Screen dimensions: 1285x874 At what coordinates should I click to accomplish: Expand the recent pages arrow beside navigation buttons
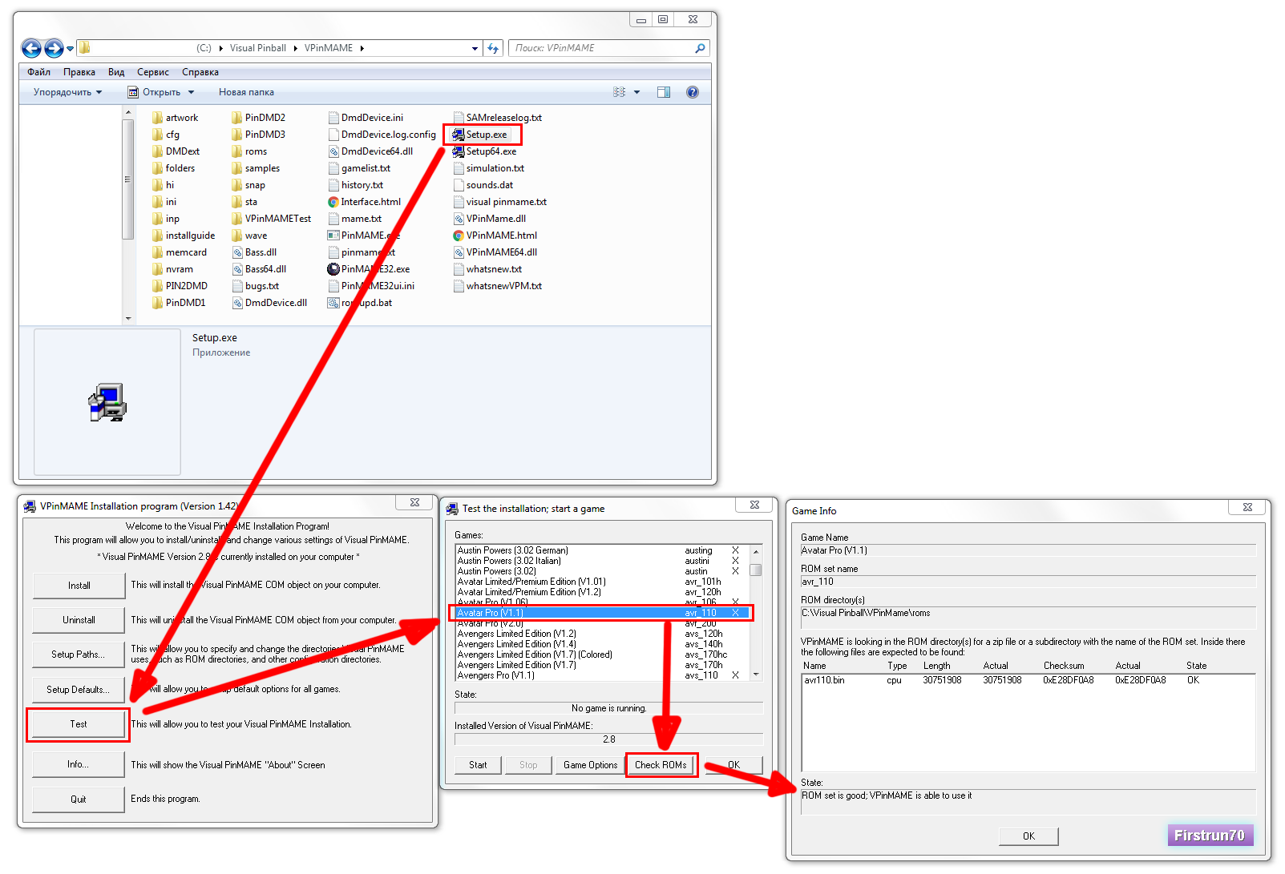point(71,49)
